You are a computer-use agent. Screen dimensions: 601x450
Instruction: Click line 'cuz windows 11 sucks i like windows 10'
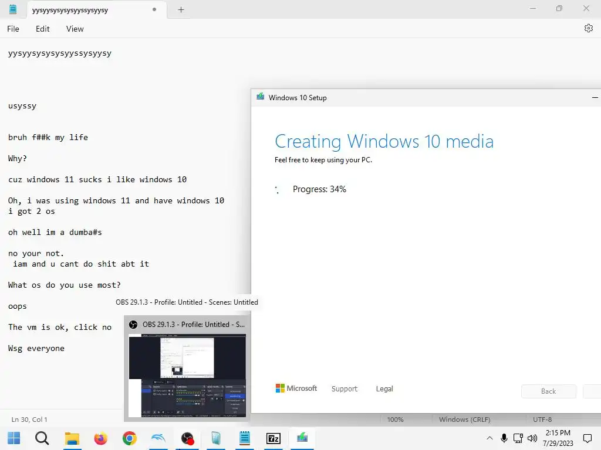(x=97, y=179)
